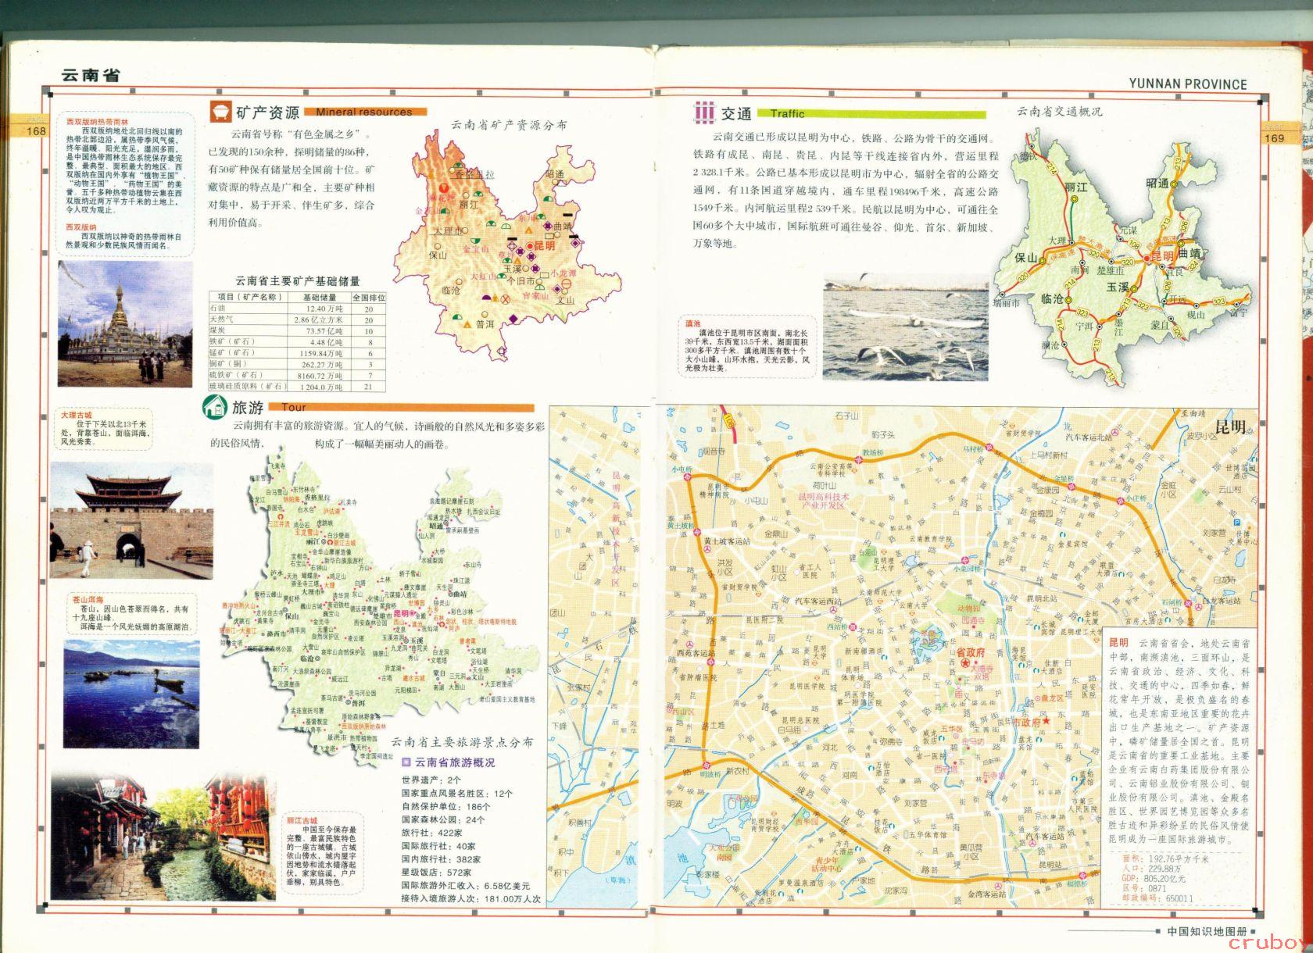The width and height of the screenshot is (1313, 953).
Task: Click the 云南省旅游概况 heading
Action: pyautogui.click(x=454, y=762)
